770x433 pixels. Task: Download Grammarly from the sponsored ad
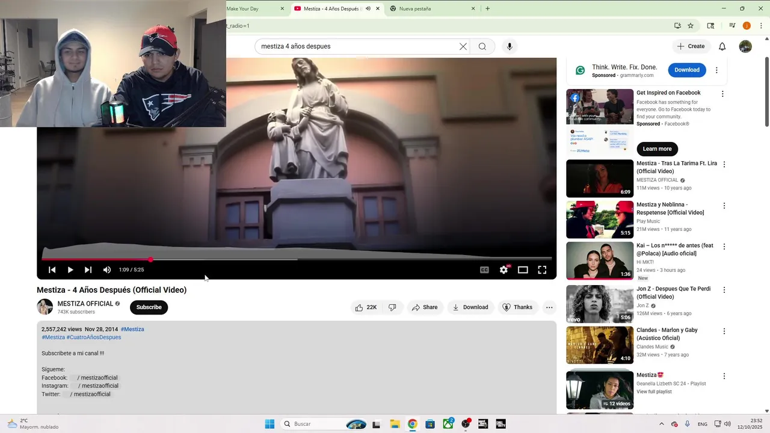coord(687,70)
